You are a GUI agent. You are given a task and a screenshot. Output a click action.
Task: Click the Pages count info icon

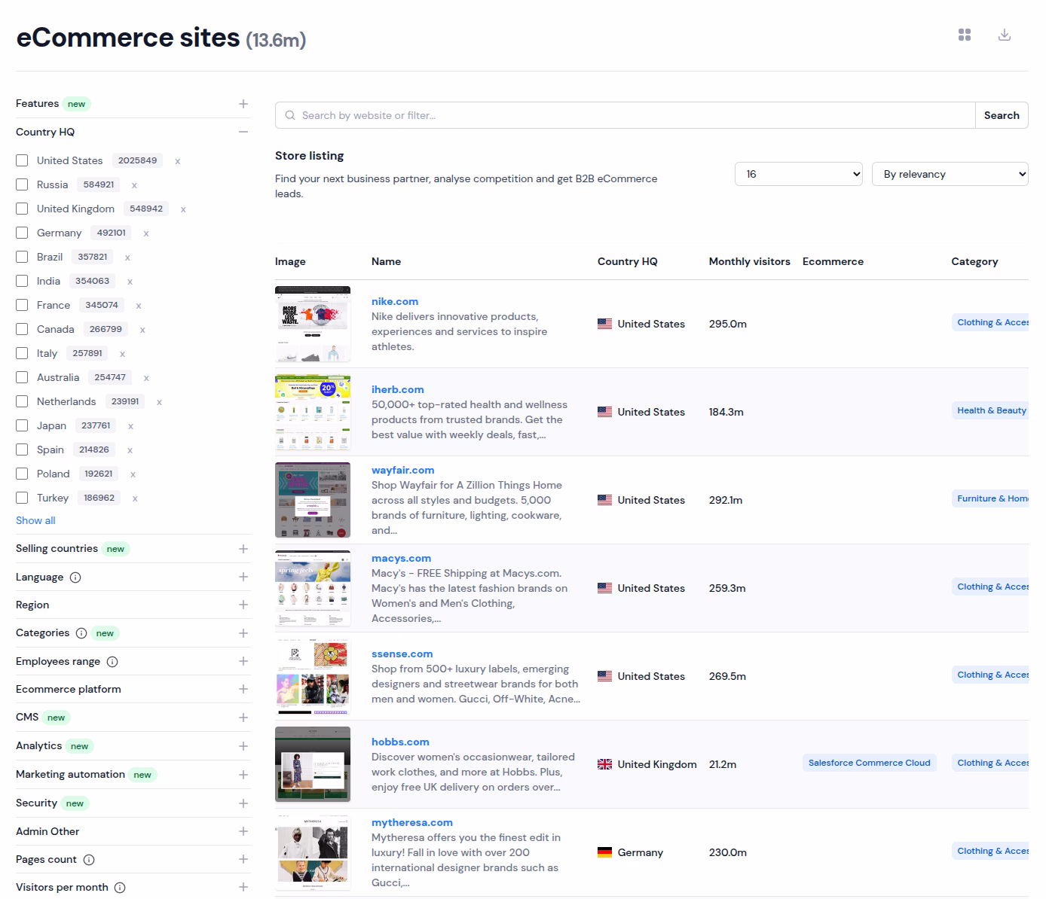89,860
